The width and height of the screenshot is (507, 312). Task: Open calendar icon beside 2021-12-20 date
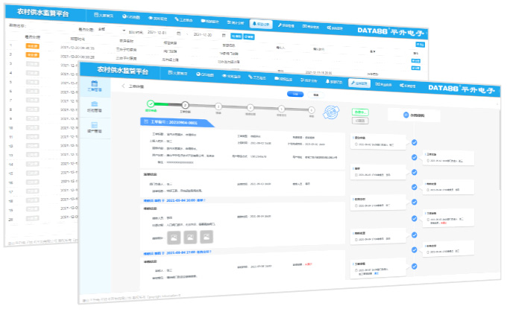224,35
